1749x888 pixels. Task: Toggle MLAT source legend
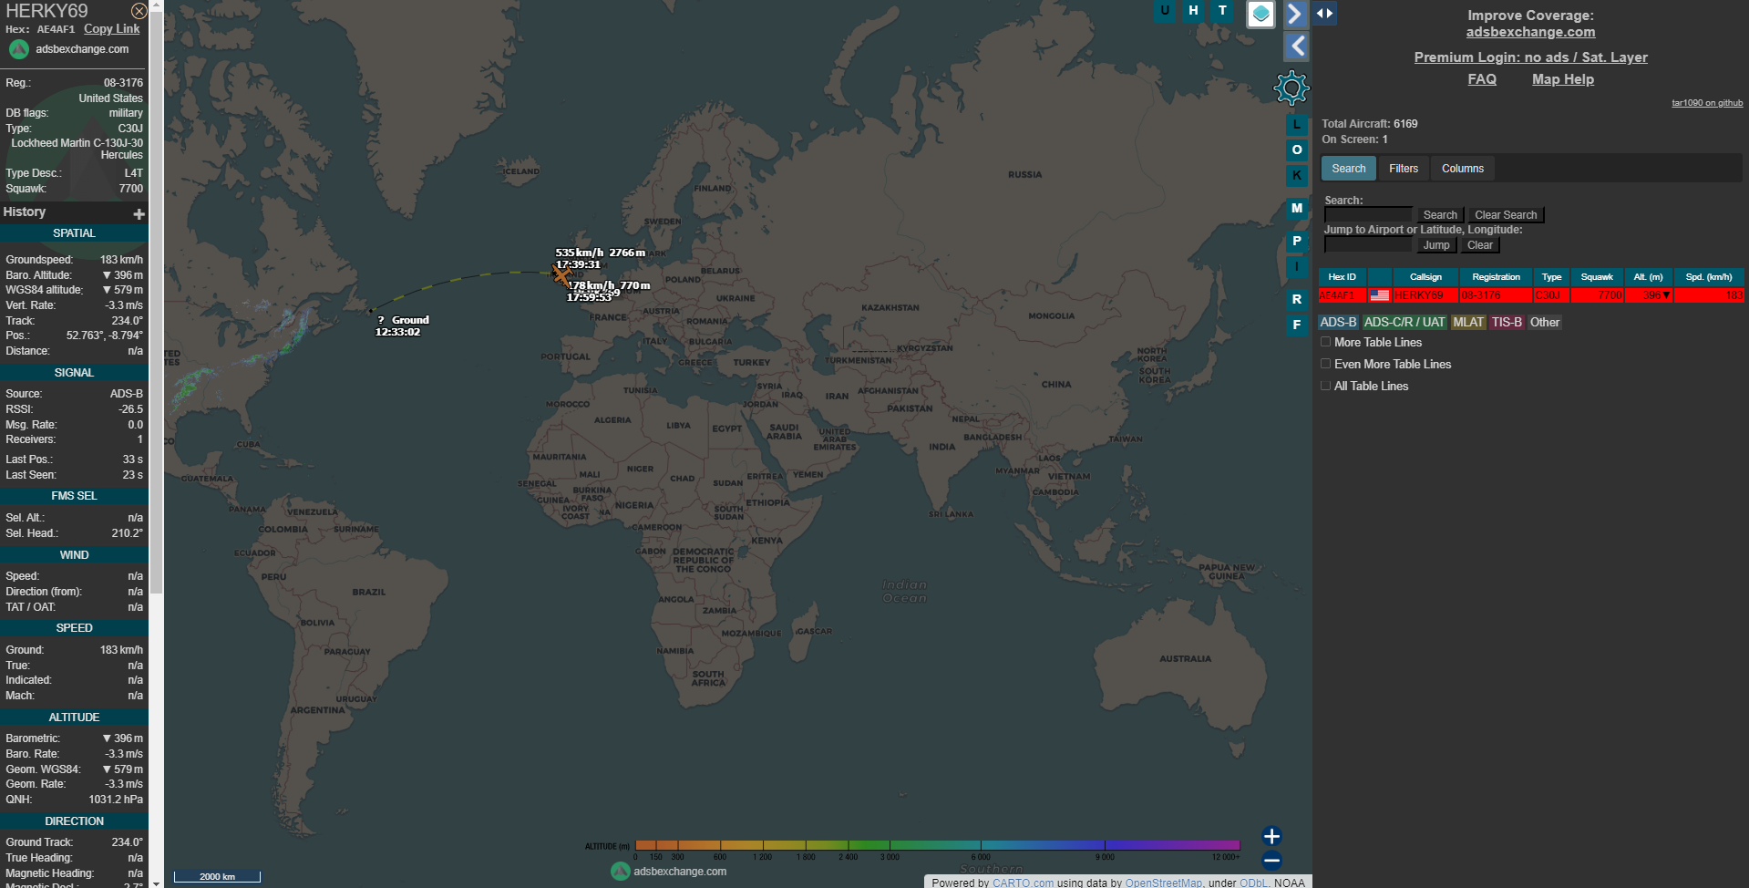pos(1468,323)
